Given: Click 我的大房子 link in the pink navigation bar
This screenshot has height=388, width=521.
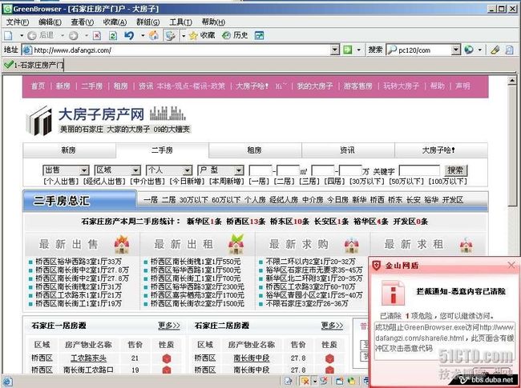Looking at the screenshot, I should pos(315,86).
